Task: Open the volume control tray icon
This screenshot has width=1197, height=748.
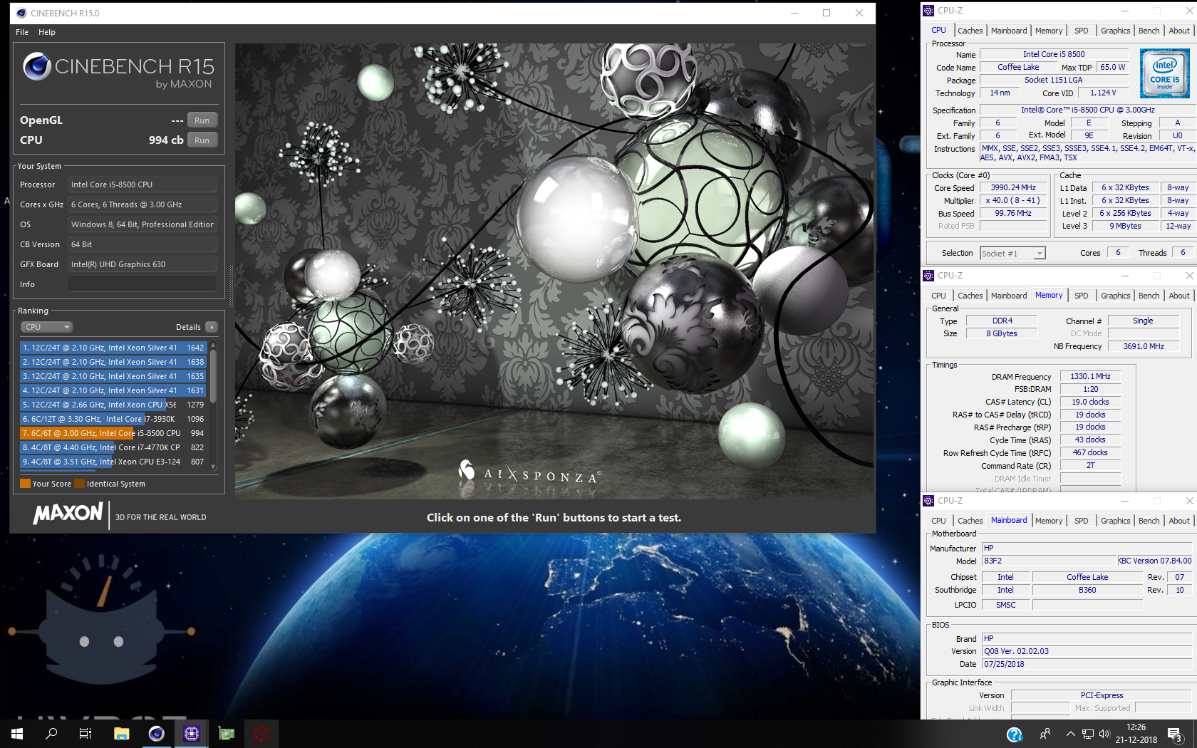Action: tap(1104, 734)
